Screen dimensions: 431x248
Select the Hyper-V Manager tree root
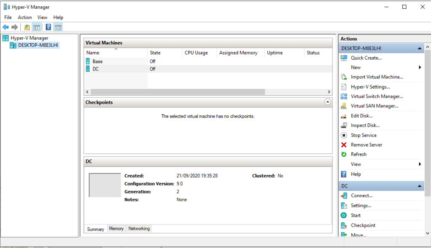coord(29,38)
